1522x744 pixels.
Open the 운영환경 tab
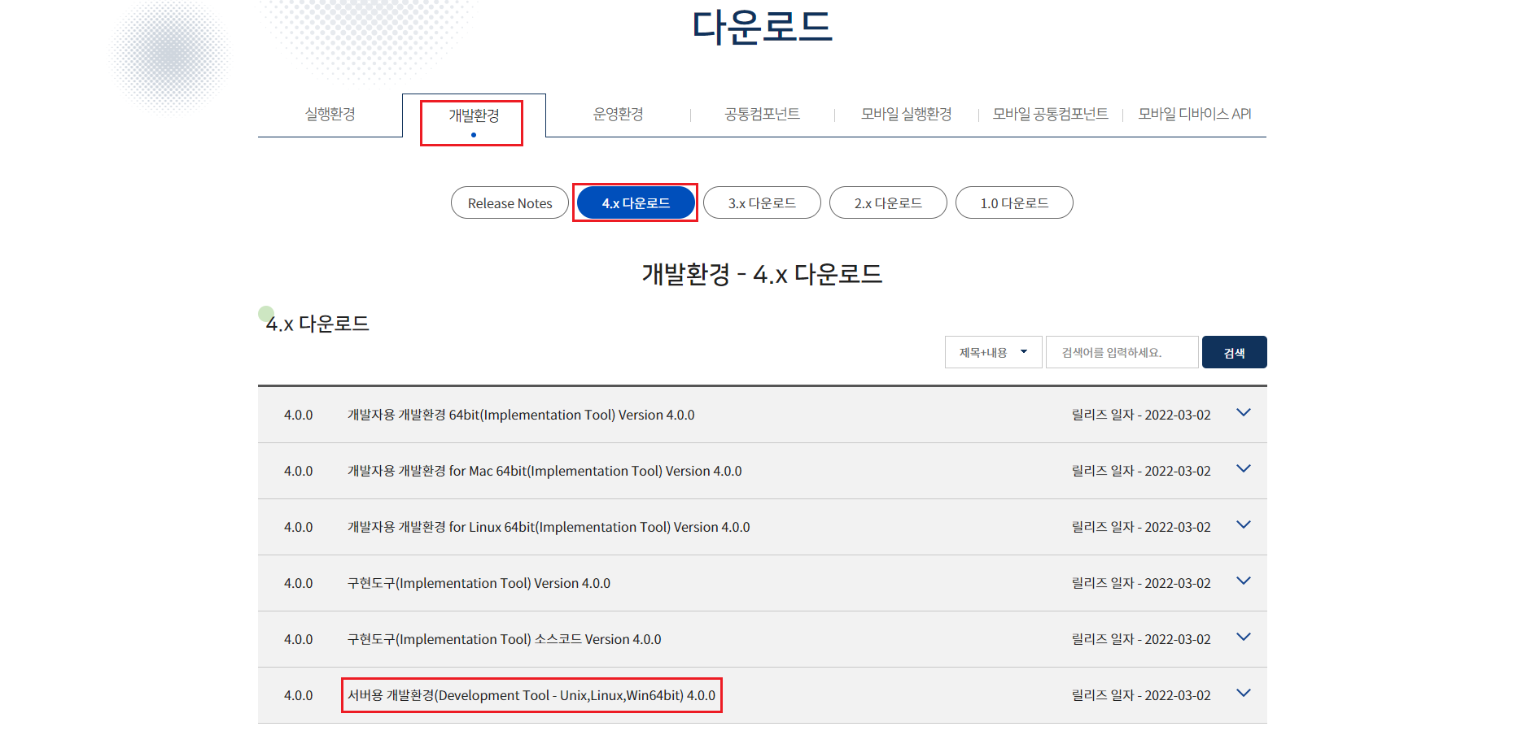(x=618, y=115)
